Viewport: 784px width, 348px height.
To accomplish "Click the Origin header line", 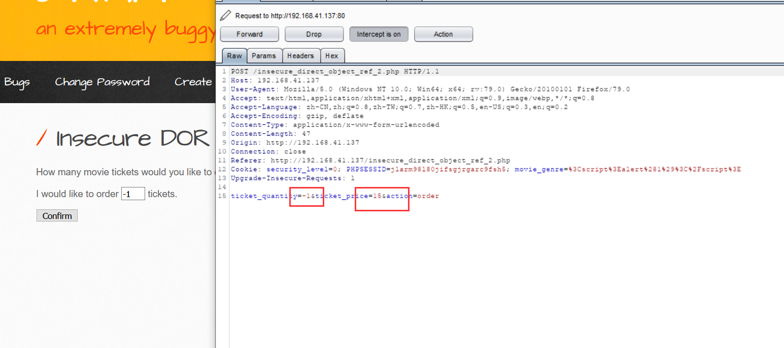I will tap(295, 143).
